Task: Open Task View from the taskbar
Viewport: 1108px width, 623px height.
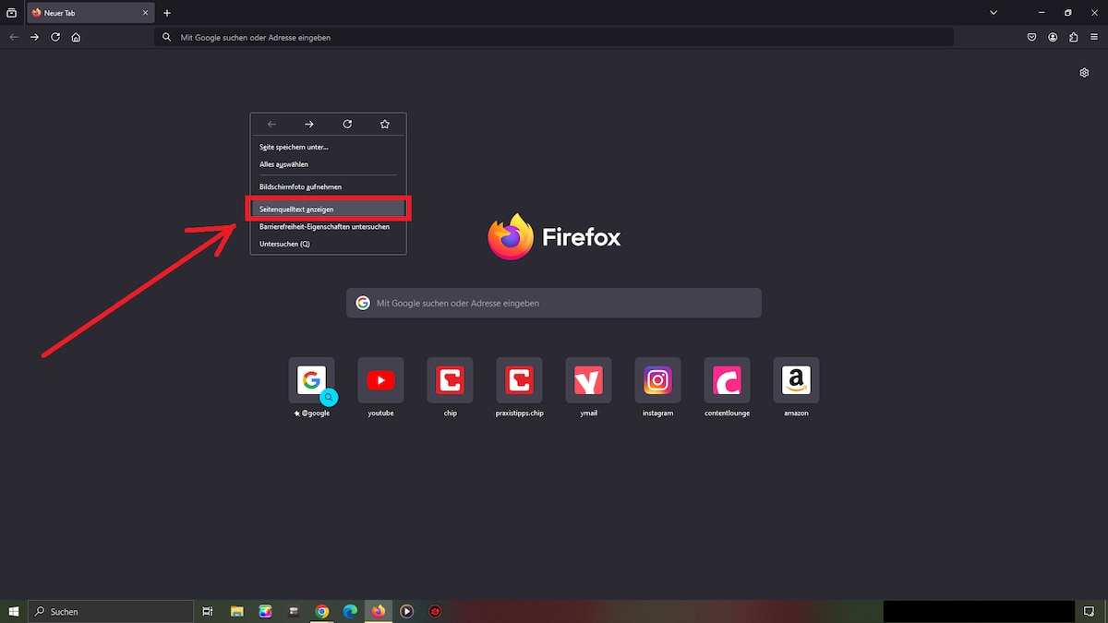Action: tap(208, 611)
